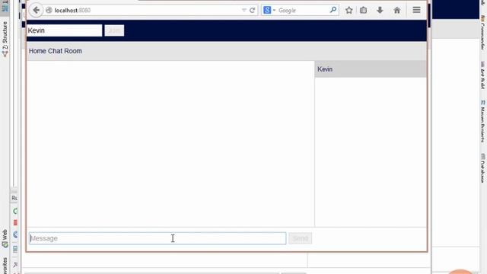Show bookmarks list icon
The image size is (487, 274).
pyautogui.click(x=364, y=10)
